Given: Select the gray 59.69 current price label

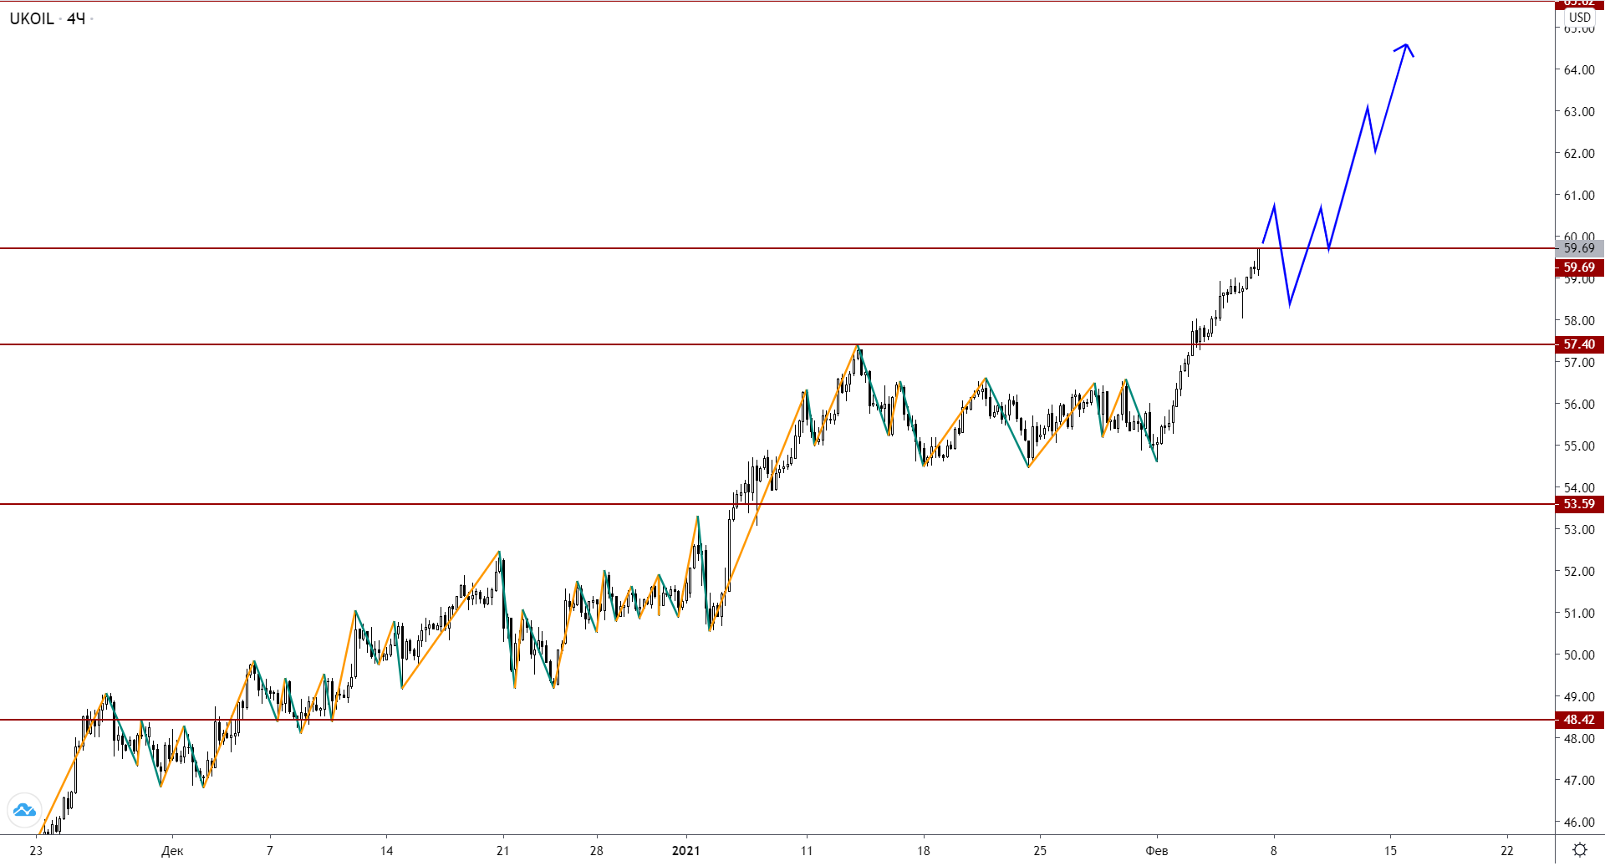Looking at the screenshot, I should coord(1579,248).
